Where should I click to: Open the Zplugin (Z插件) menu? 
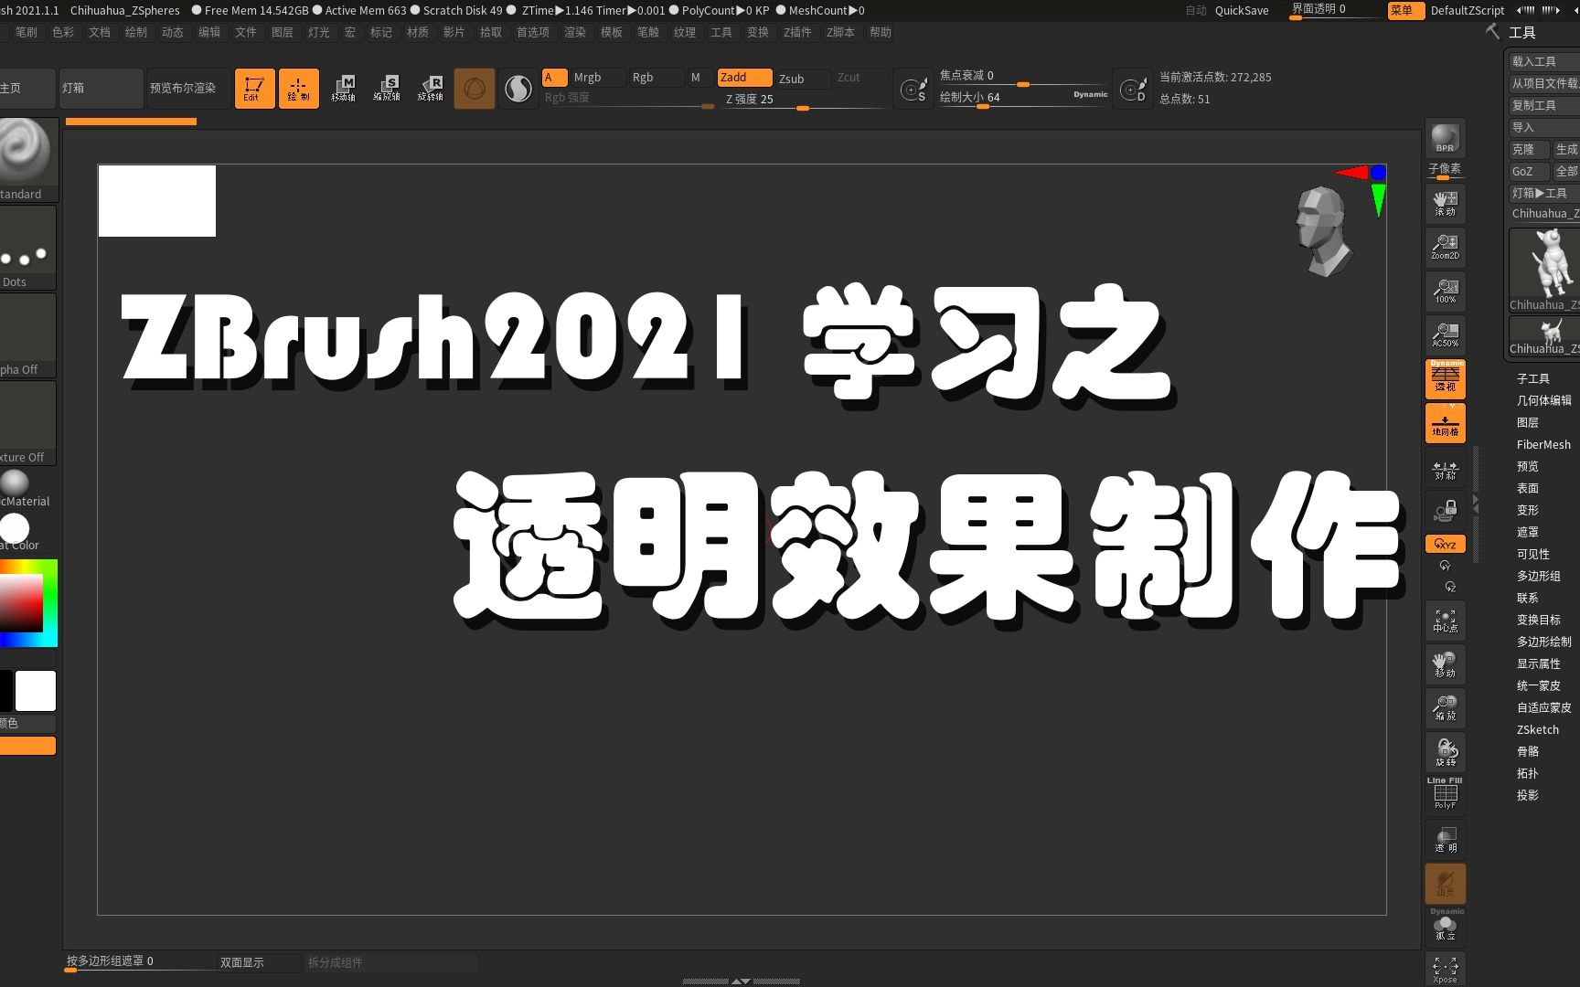click(x=797, y=32)
